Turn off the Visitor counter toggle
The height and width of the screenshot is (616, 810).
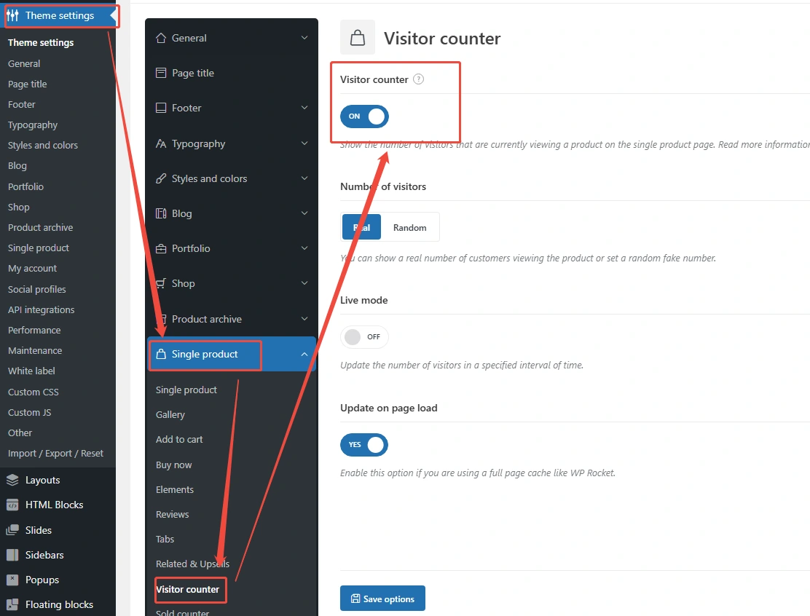coord(364,117)
